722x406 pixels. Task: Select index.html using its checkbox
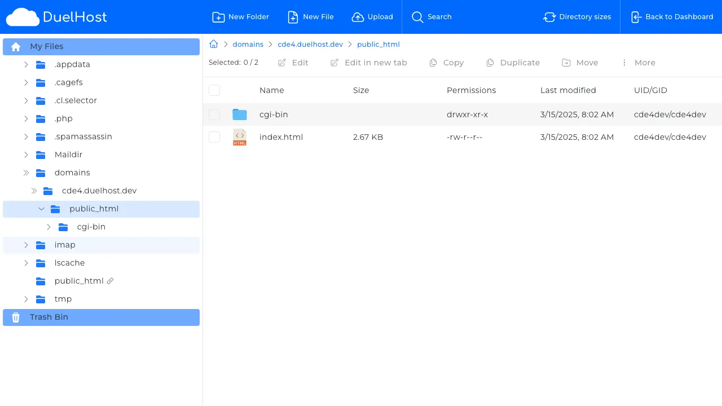coord(214,136)
